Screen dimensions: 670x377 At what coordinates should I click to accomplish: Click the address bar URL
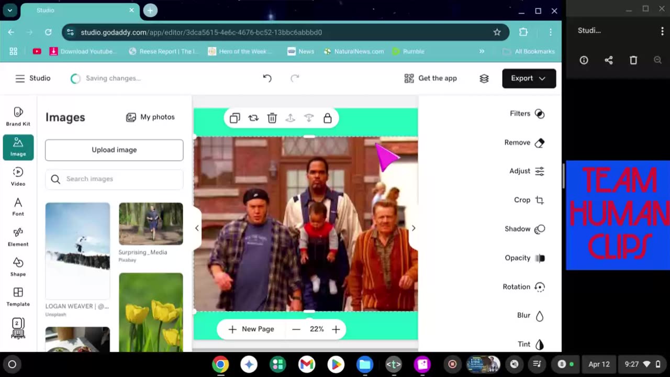pos(202,32)
